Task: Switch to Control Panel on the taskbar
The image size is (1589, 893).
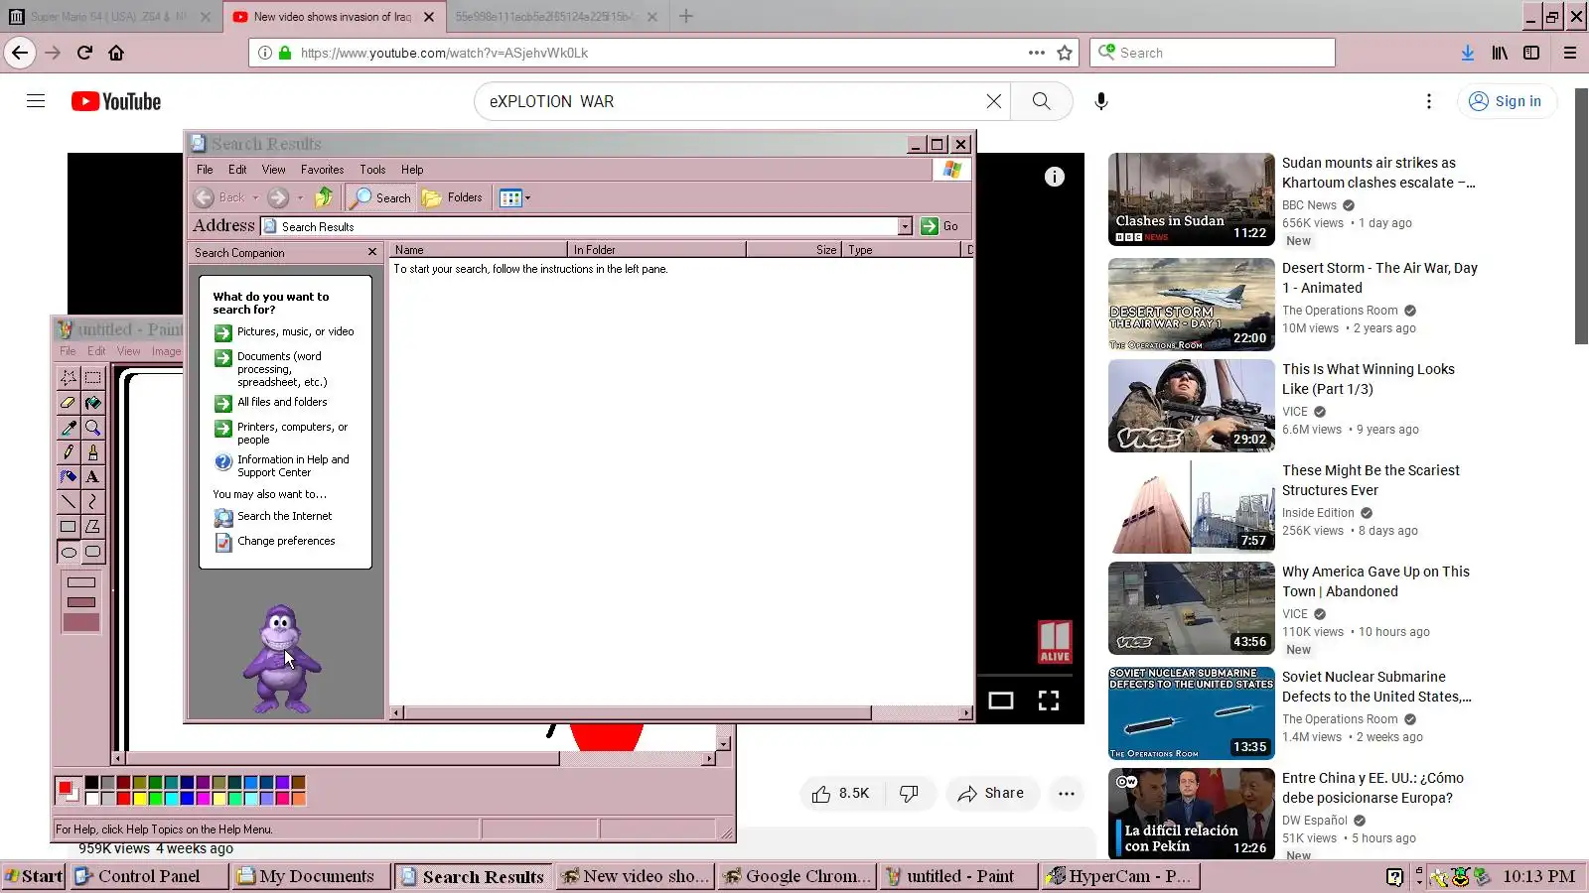Action: click(148, 876)
